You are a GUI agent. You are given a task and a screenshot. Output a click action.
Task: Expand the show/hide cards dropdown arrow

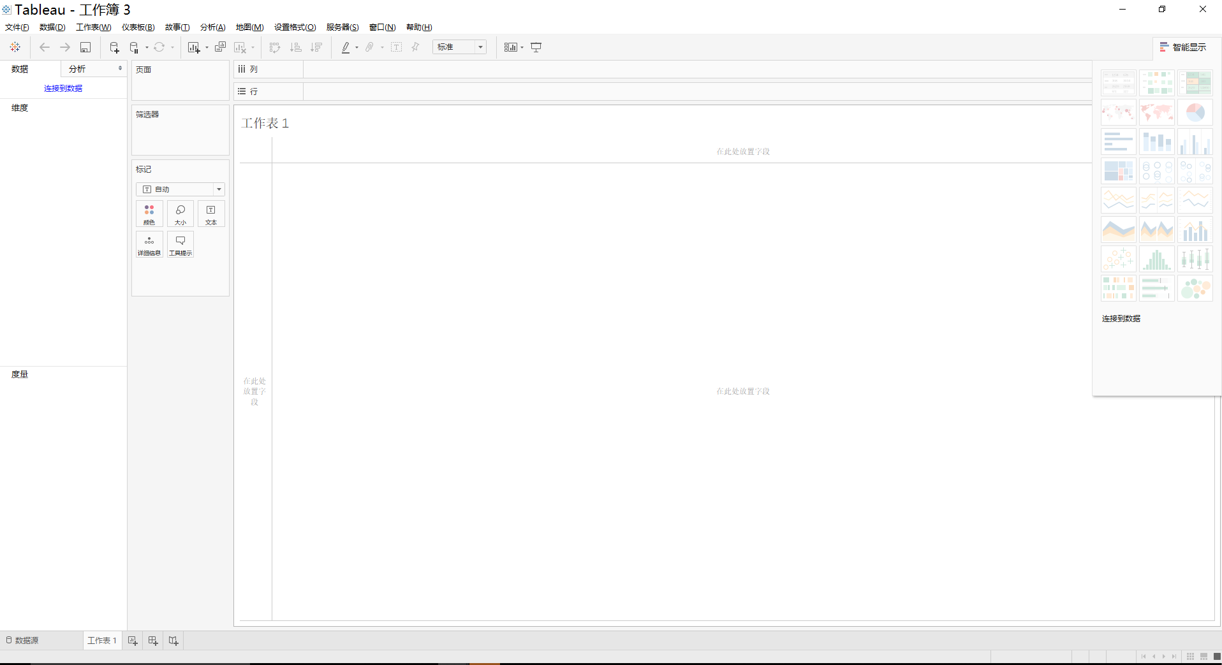coord(522,47)
